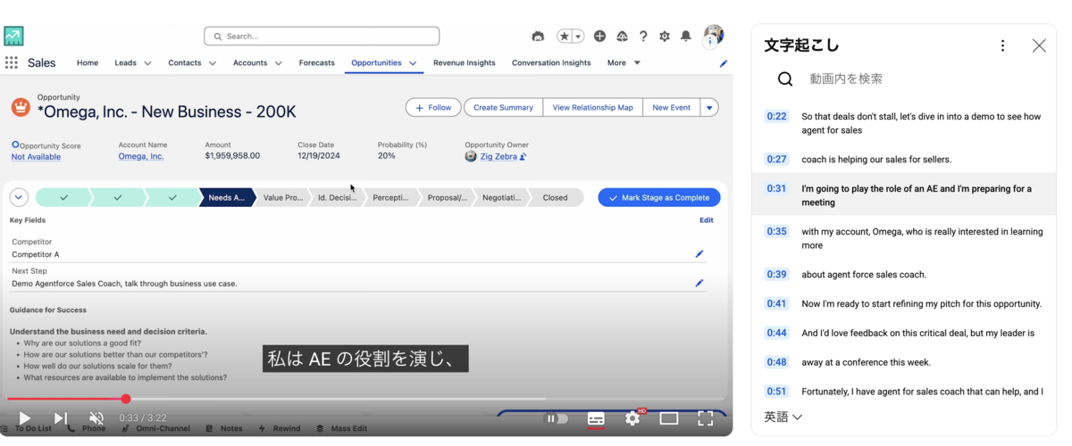Image resolution: width=1072 pixels, height=446 pixels.
Task: Unmute the video volume icon
Action: (x=96, y=418)
